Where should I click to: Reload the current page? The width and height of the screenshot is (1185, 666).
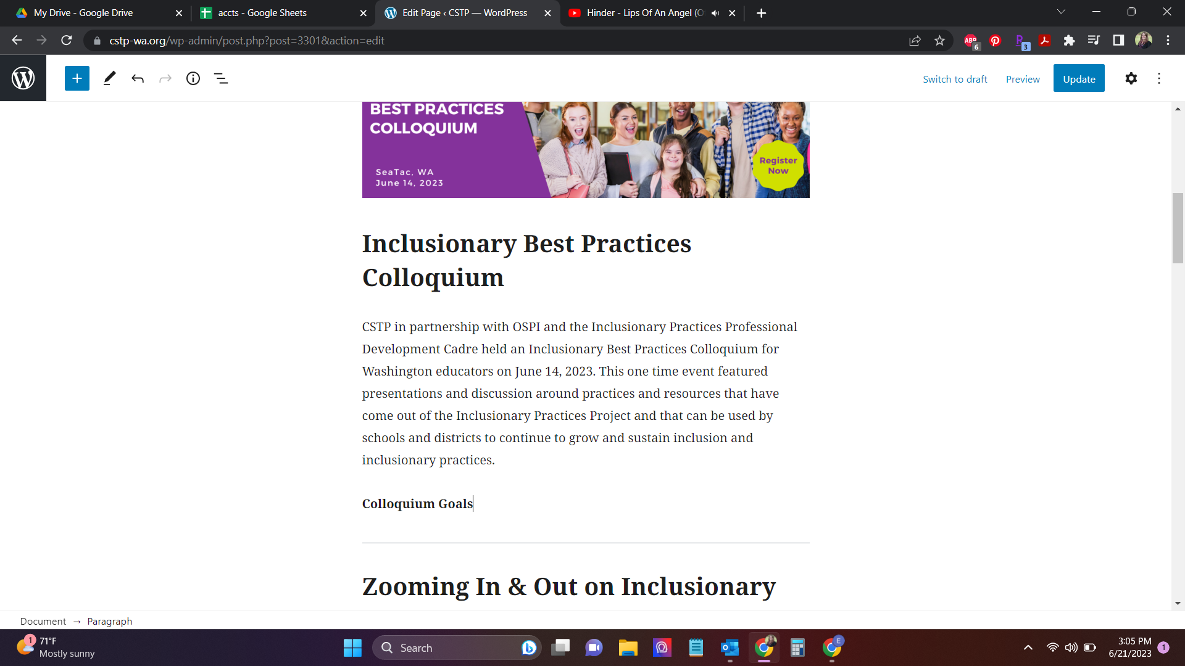67,41
